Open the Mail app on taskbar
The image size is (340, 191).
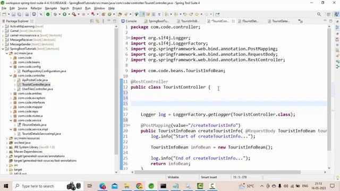click(115, 186)
